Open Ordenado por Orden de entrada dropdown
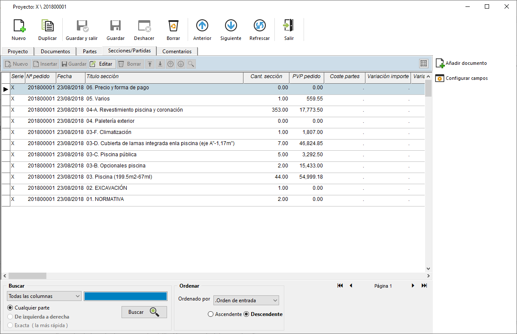The image size is (517, 334). 246,301
